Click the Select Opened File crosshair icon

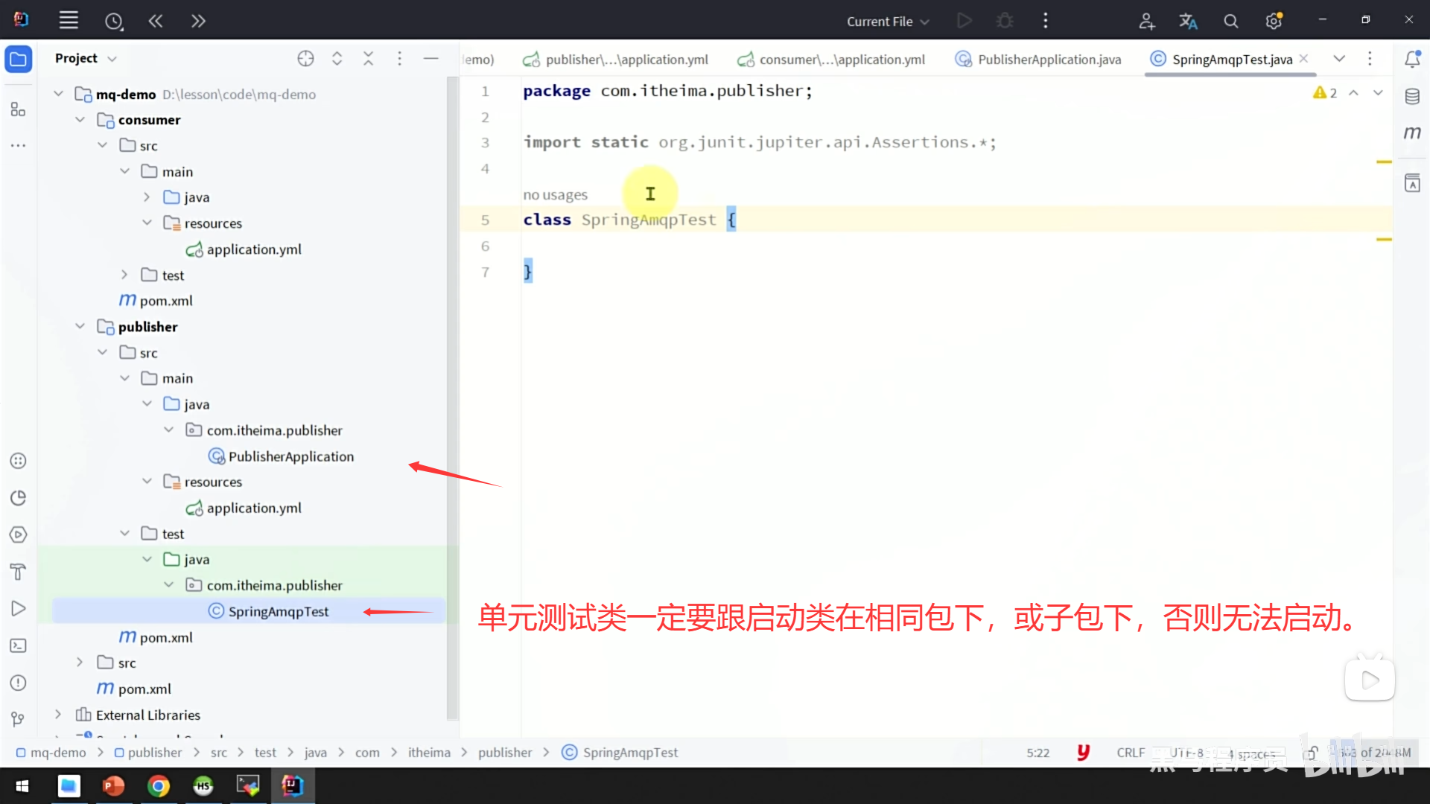pos(305,59)
